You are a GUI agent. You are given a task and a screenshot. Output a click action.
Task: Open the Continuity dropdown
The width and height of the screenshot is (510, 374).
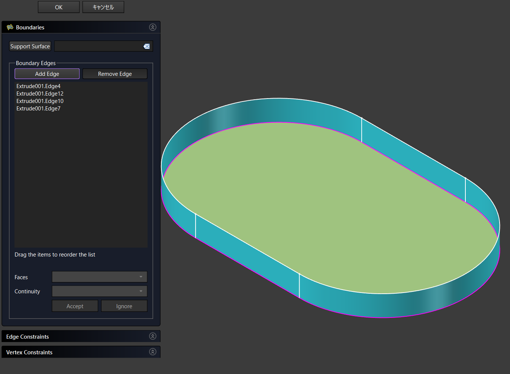tap(99, 291)
